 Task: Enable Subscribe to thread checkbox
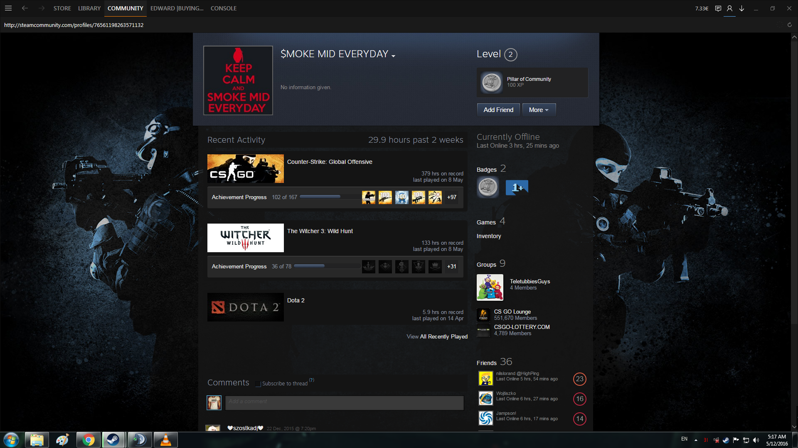coord(258,384)
